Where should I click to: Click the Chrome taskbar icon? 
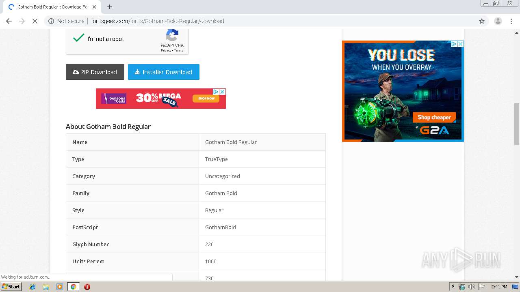[x=73, y=287]
